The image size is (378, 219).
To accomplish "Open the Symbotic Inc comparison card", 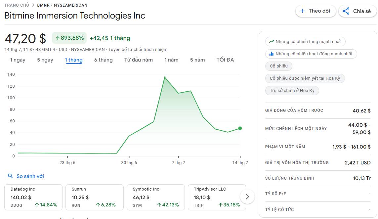I will 156,197.
